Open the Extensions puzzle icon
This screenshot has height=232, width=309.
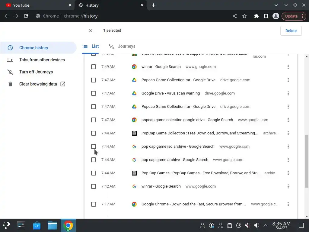[x=256, y=16]
